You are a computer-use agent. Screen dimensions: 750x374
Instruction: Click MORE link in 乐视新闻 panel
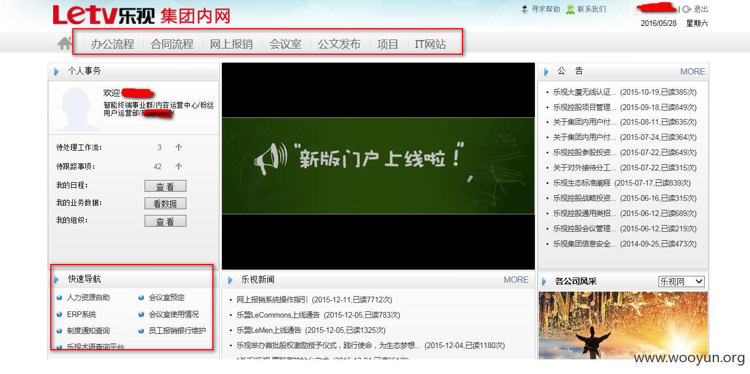coord(516,280)
